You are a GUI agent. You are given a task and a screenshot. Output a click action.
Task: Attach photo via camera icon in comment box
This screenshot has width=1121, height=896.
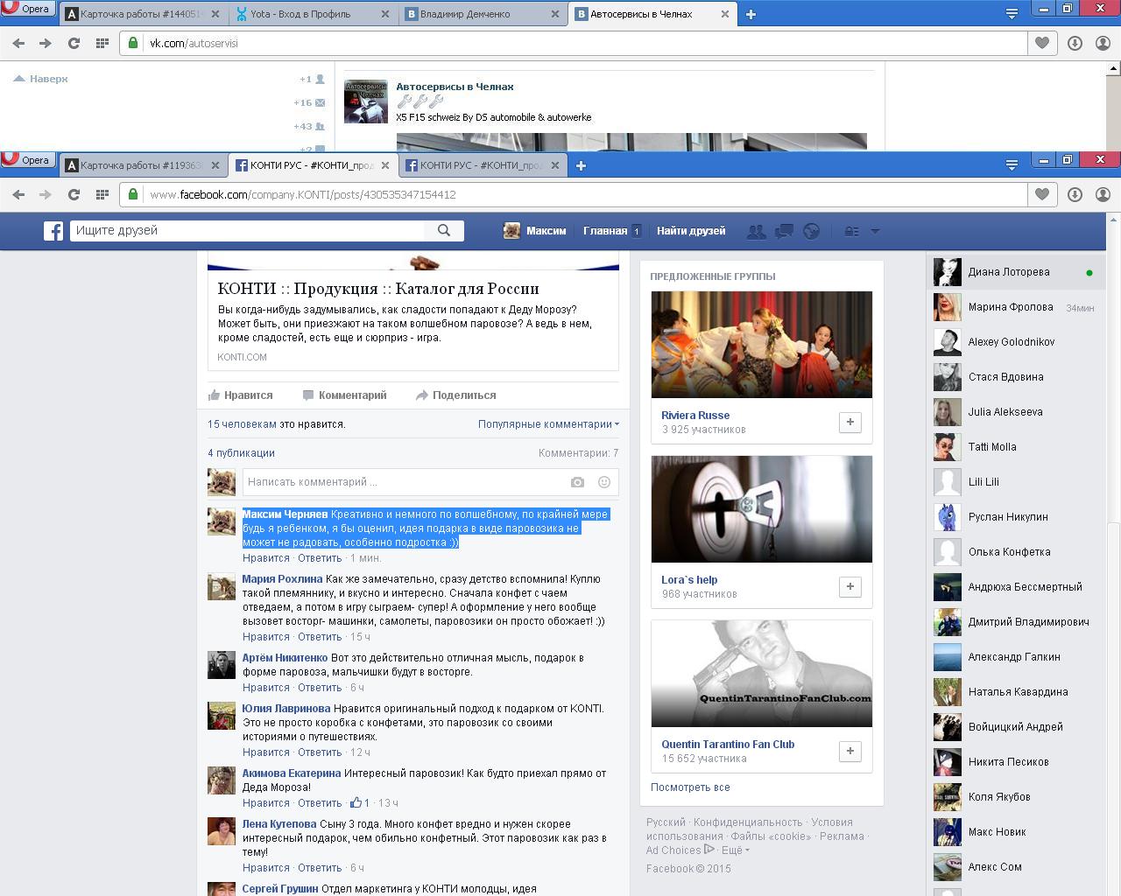click(x=577, y=482)
